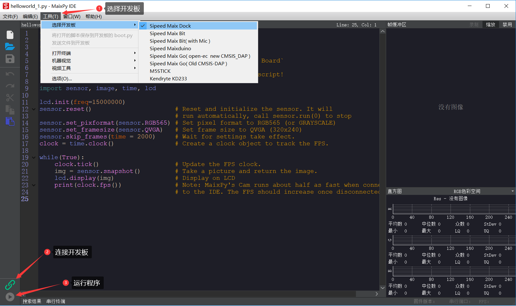Open the 编辑(E) menu
This screenshot has width=516, height=306.
(x=30, y=16)
